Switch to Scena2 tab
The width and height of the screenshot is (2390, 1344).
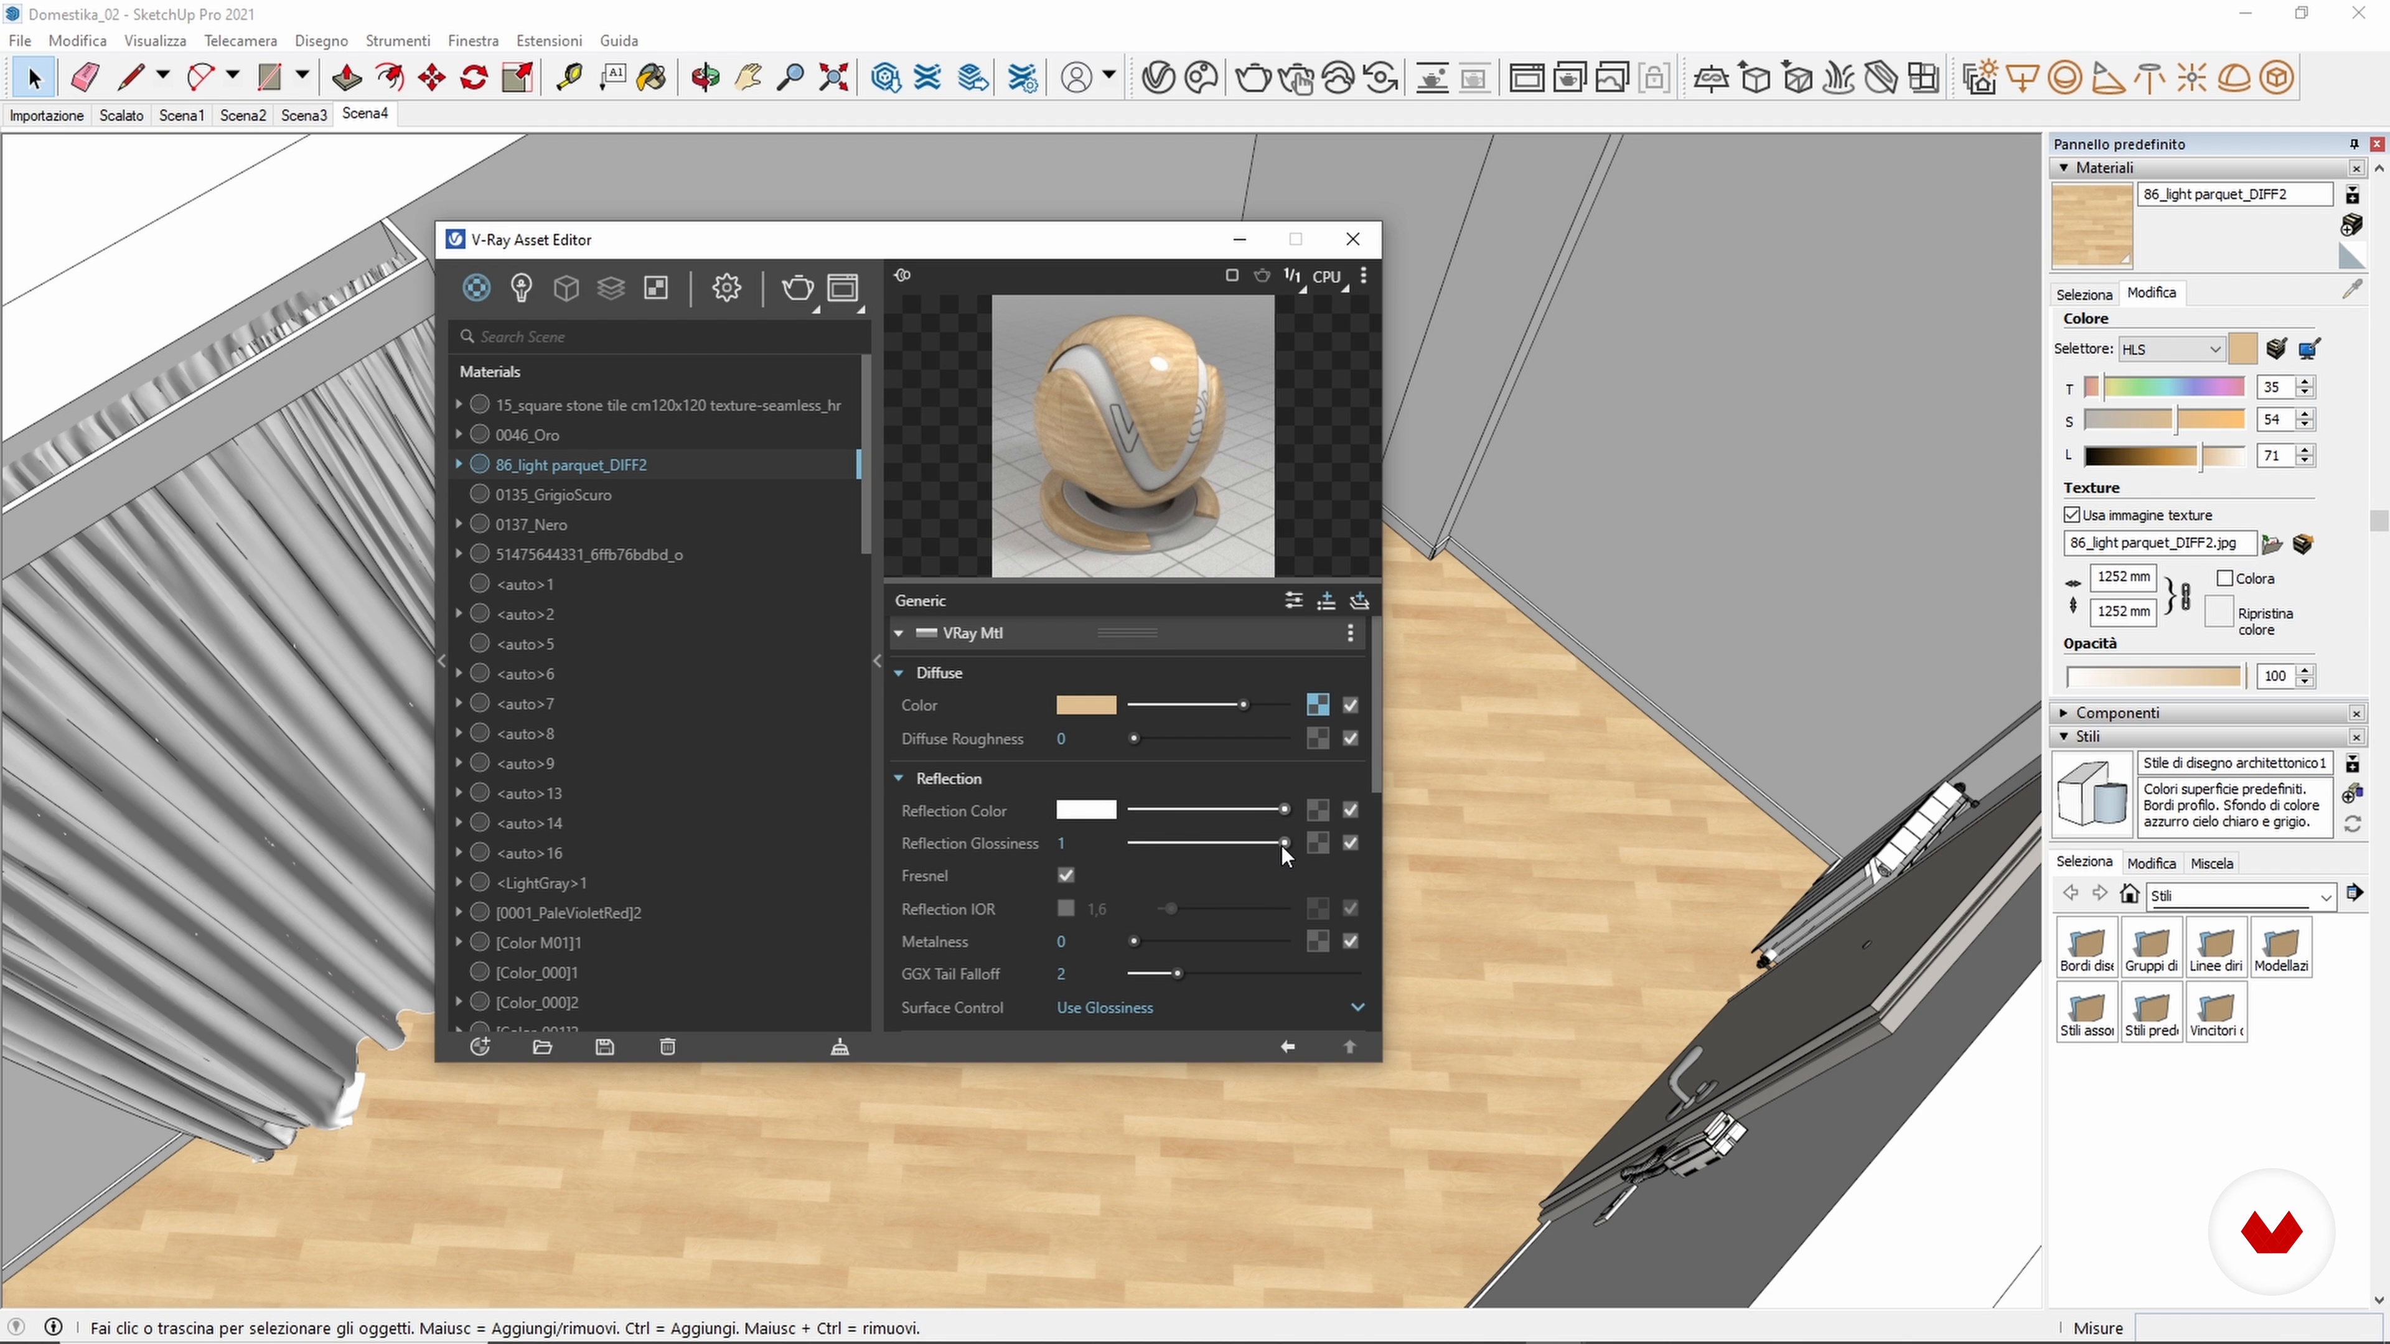click(243, 115)
